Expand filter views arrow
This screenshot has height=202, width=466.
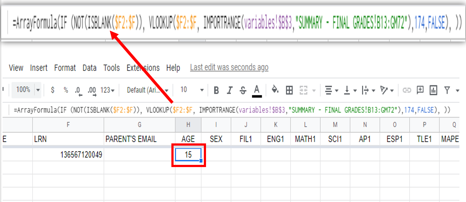(458, 90)
